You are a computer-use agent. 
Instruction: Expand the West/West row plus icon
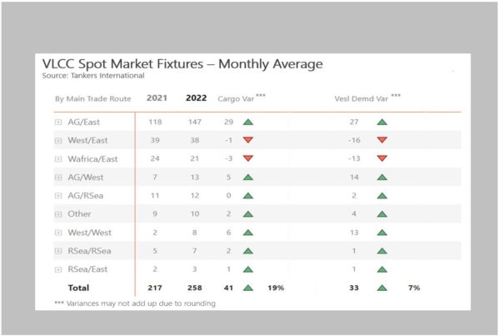point(58,233)
